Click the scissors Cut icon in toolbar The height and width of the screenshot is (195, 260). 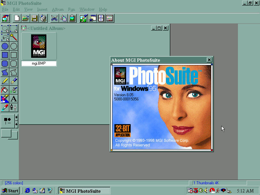click(x=54, y=18)
